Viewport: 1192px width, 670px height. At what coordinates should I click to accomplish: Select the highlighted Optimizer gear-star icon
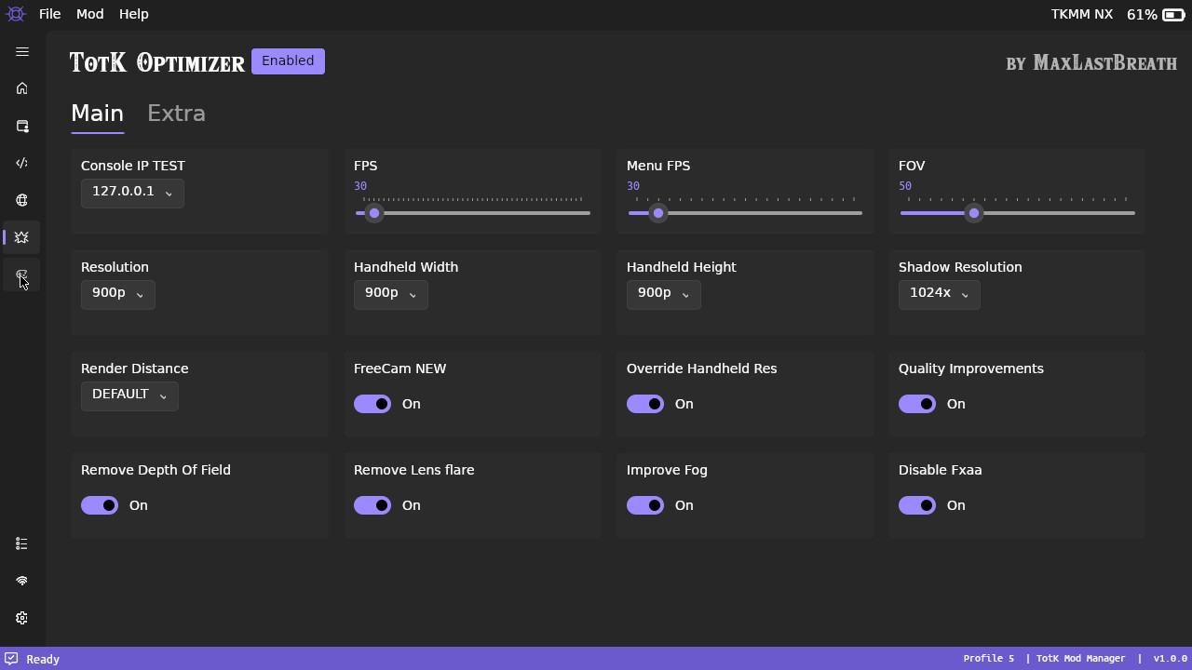(x=21, y=237)
